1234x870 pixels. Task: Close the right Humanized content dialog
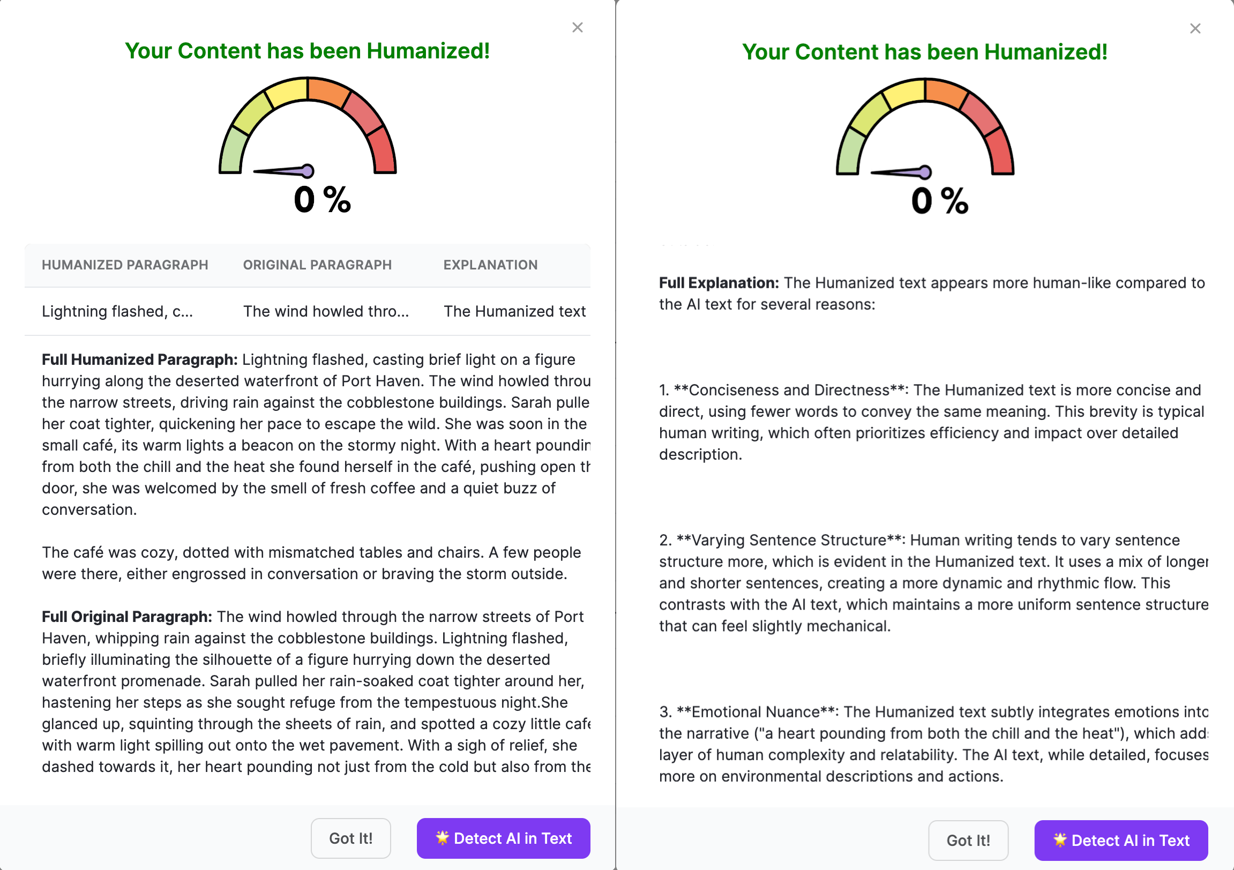(1195, 28)
